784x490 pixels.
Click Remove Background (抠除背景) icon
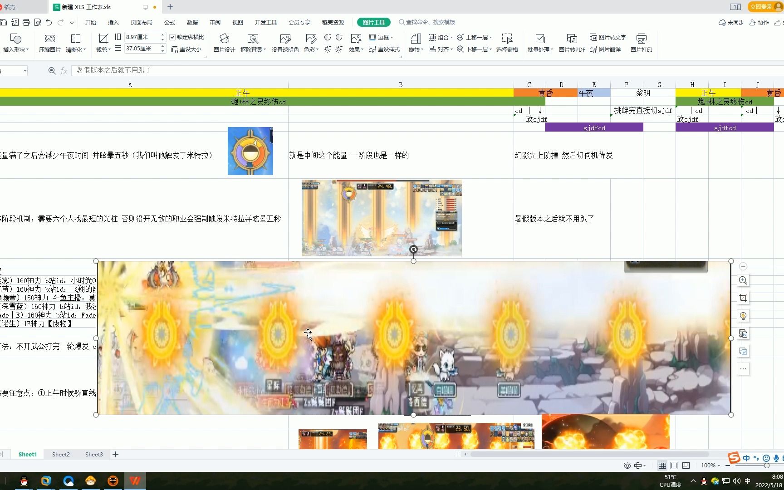click(x=253, y=39)
